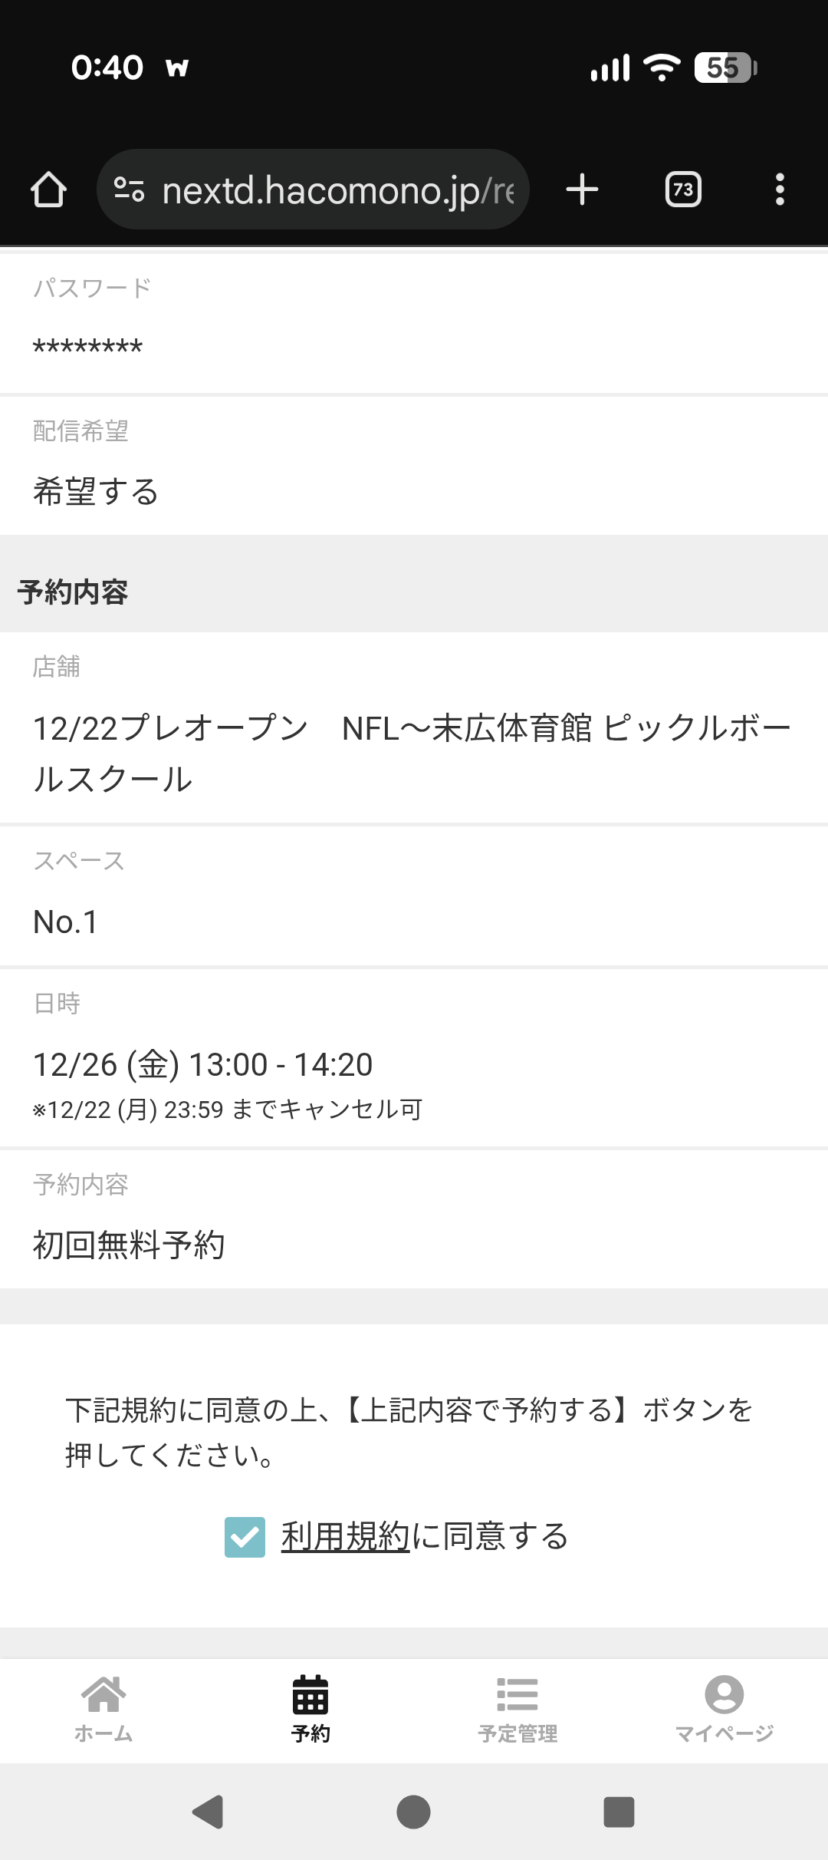Open the 利用規約 terms link
Image resolution: width=828 pixels, height=1860 pixels.
tap(345, 1536)
